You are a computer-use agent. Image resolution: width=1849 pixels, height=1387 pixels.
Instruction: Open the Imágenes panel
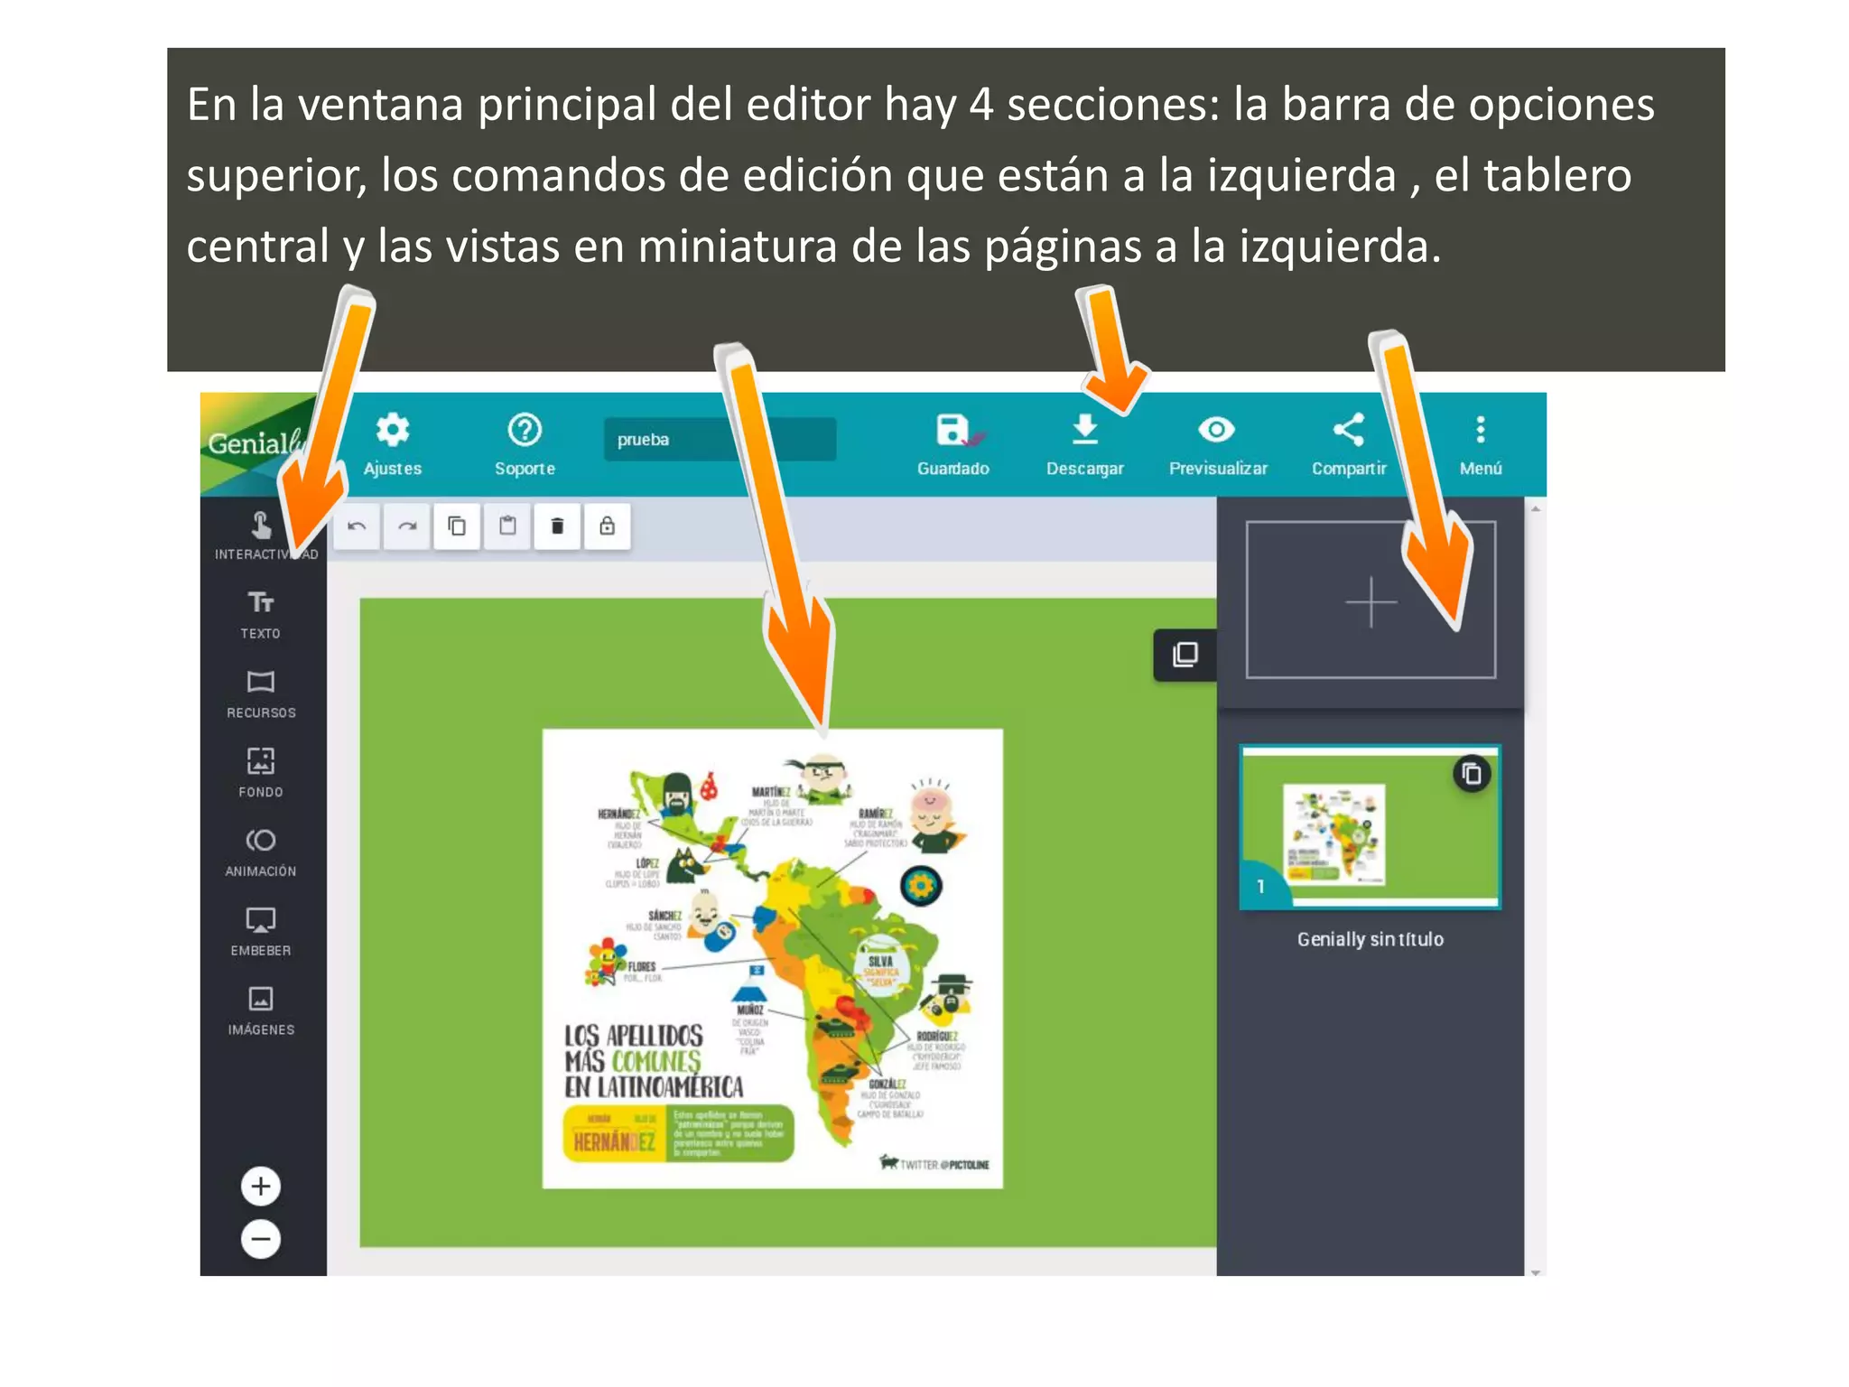pos(261,1011)
